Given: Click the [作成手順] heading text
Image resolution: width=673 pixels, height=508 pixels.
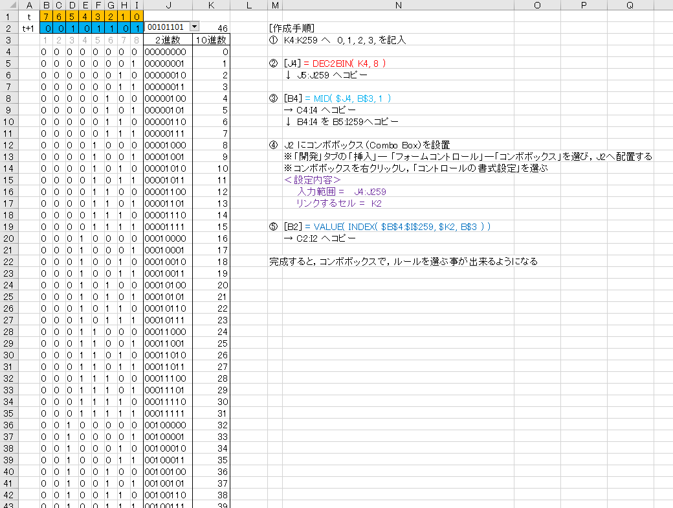Looking at the screenshot, I should point(292,29).
